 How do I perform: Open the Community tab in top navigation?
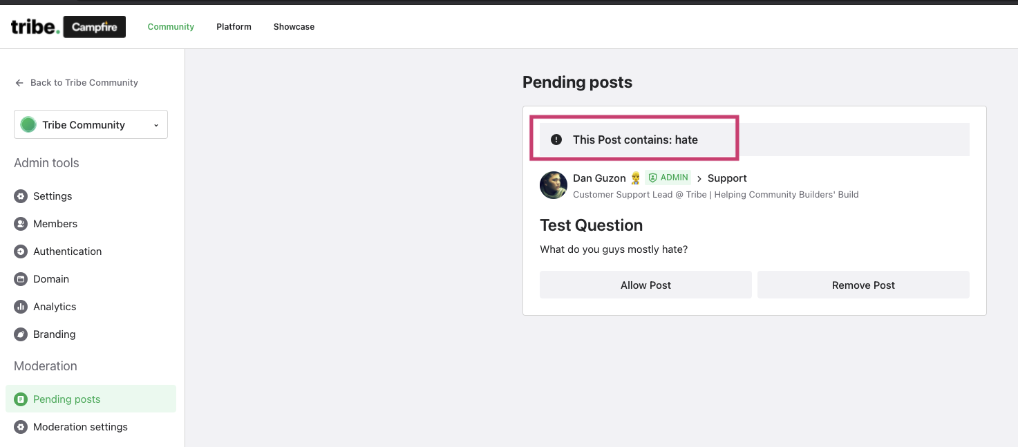point(171,27)
